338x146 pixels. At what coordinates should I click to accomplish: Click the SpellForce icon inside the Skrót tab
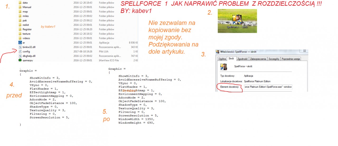224,67
